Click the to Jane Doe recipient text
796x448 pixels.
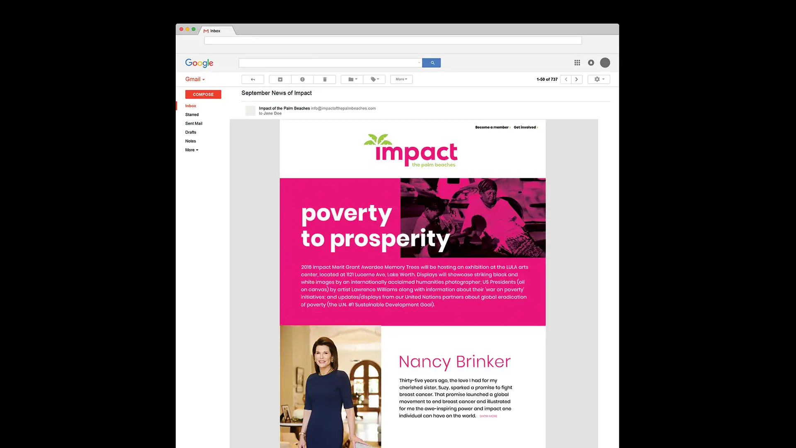pos(270,113)
